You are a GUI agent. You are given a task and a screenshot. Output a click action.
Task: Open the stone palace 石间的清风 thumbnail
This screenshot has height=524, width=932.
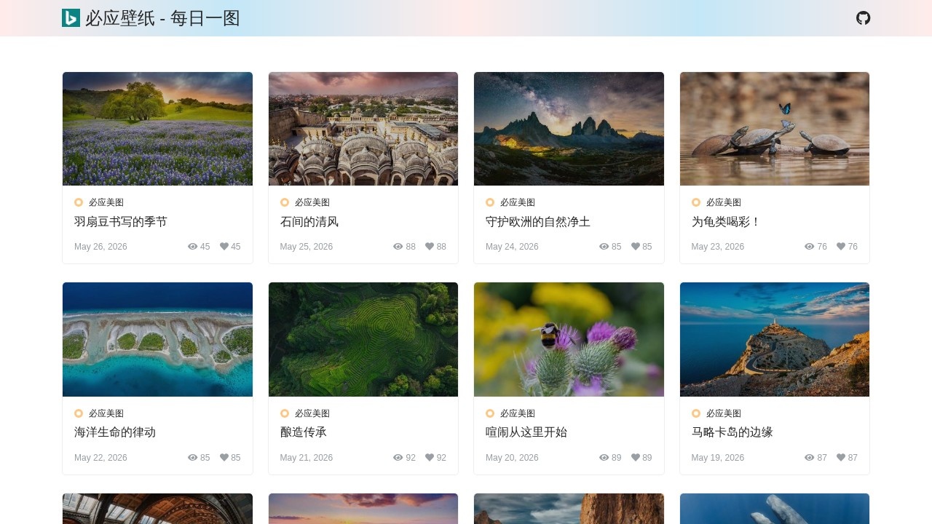[x=363, y=129]
